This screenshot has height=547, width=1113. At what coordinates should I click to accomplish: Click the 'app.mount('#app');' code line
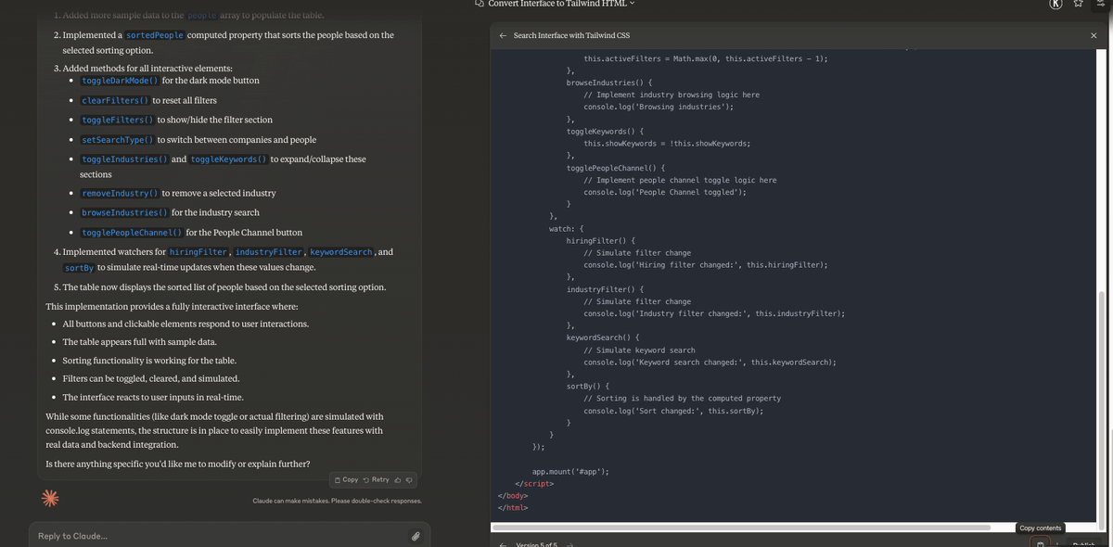[x=570, y=472]
